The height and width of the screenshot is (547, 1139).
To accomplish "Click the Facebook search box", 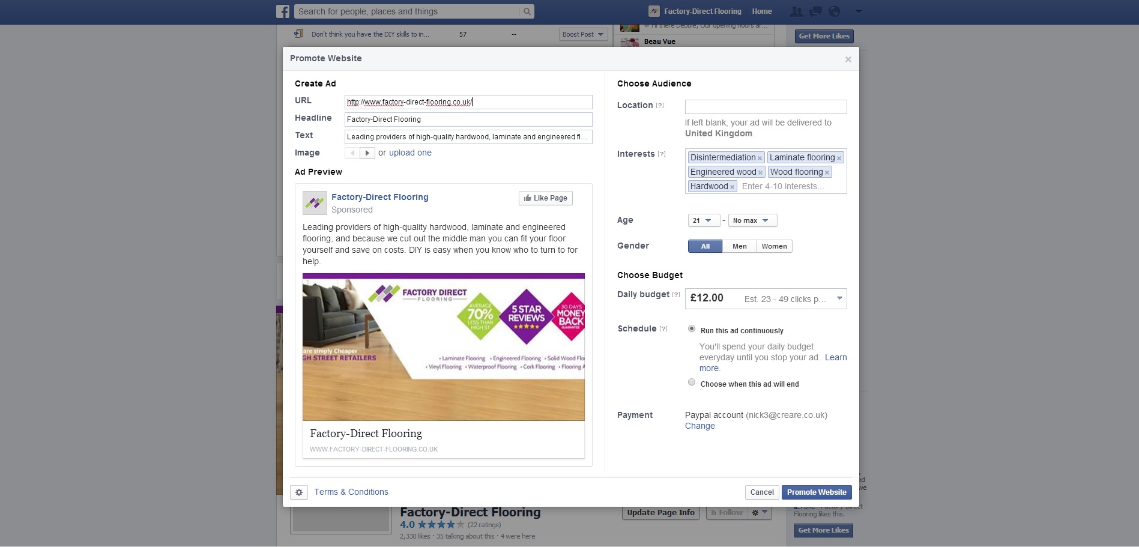I will (x=407, y=11).
